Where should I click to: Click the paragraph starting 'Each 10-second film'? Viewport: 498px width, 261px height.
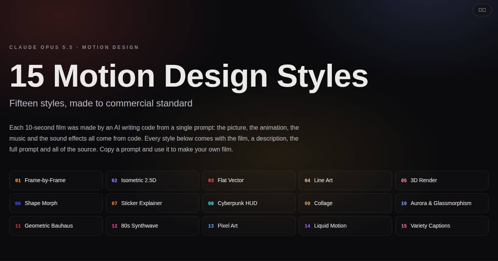[154, 138]
